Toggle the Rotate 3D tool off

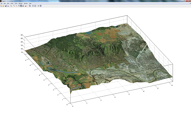(x=21, y=6)
